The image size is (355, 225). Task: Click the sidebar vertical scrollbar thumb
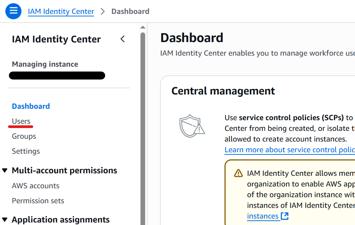(143, 128)
